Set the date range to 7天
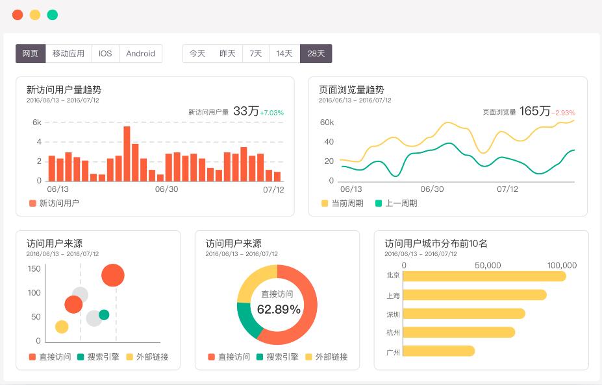 (x=256, y=54)
